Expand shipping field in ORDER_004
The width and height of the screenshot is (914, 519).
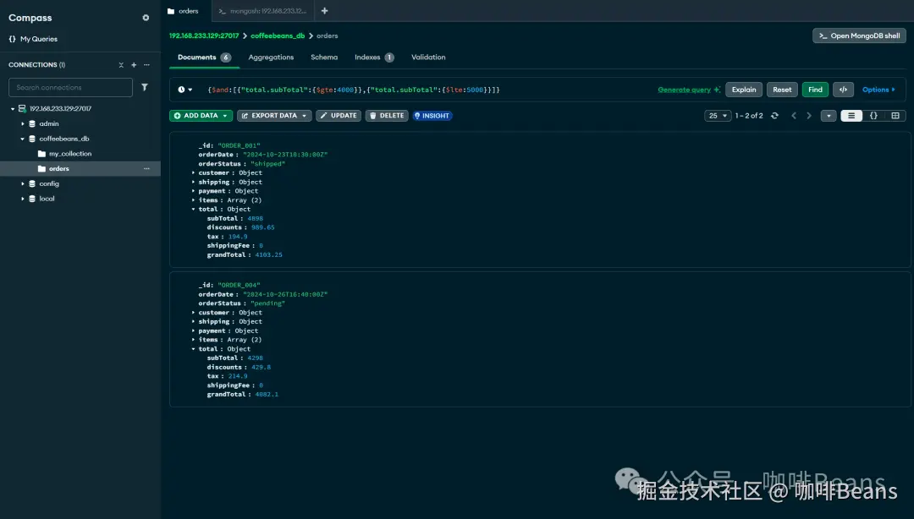194,321
